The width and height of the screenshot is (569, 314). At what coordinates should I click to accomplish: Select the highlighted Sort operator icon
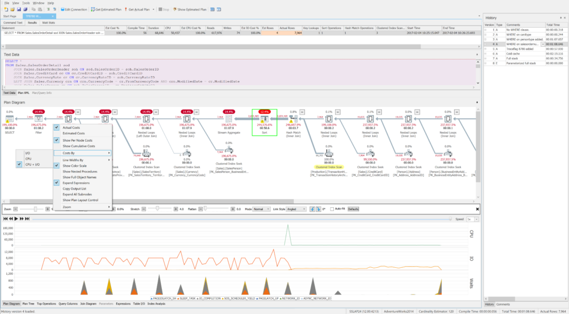click(264, 119)
